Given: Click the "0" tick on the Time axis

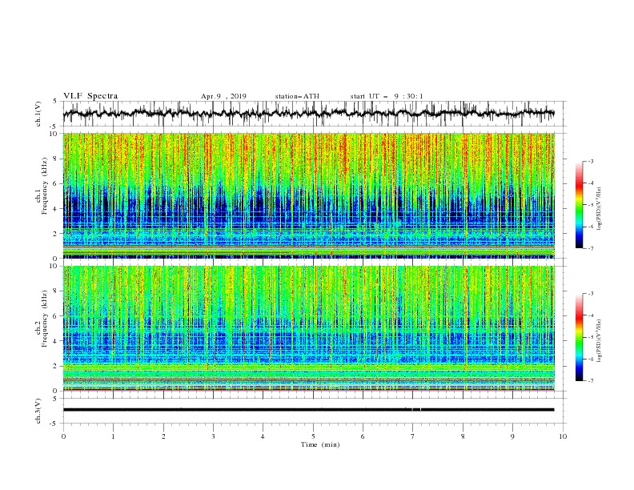Looking at the screenshot, I should coord(63,436).
